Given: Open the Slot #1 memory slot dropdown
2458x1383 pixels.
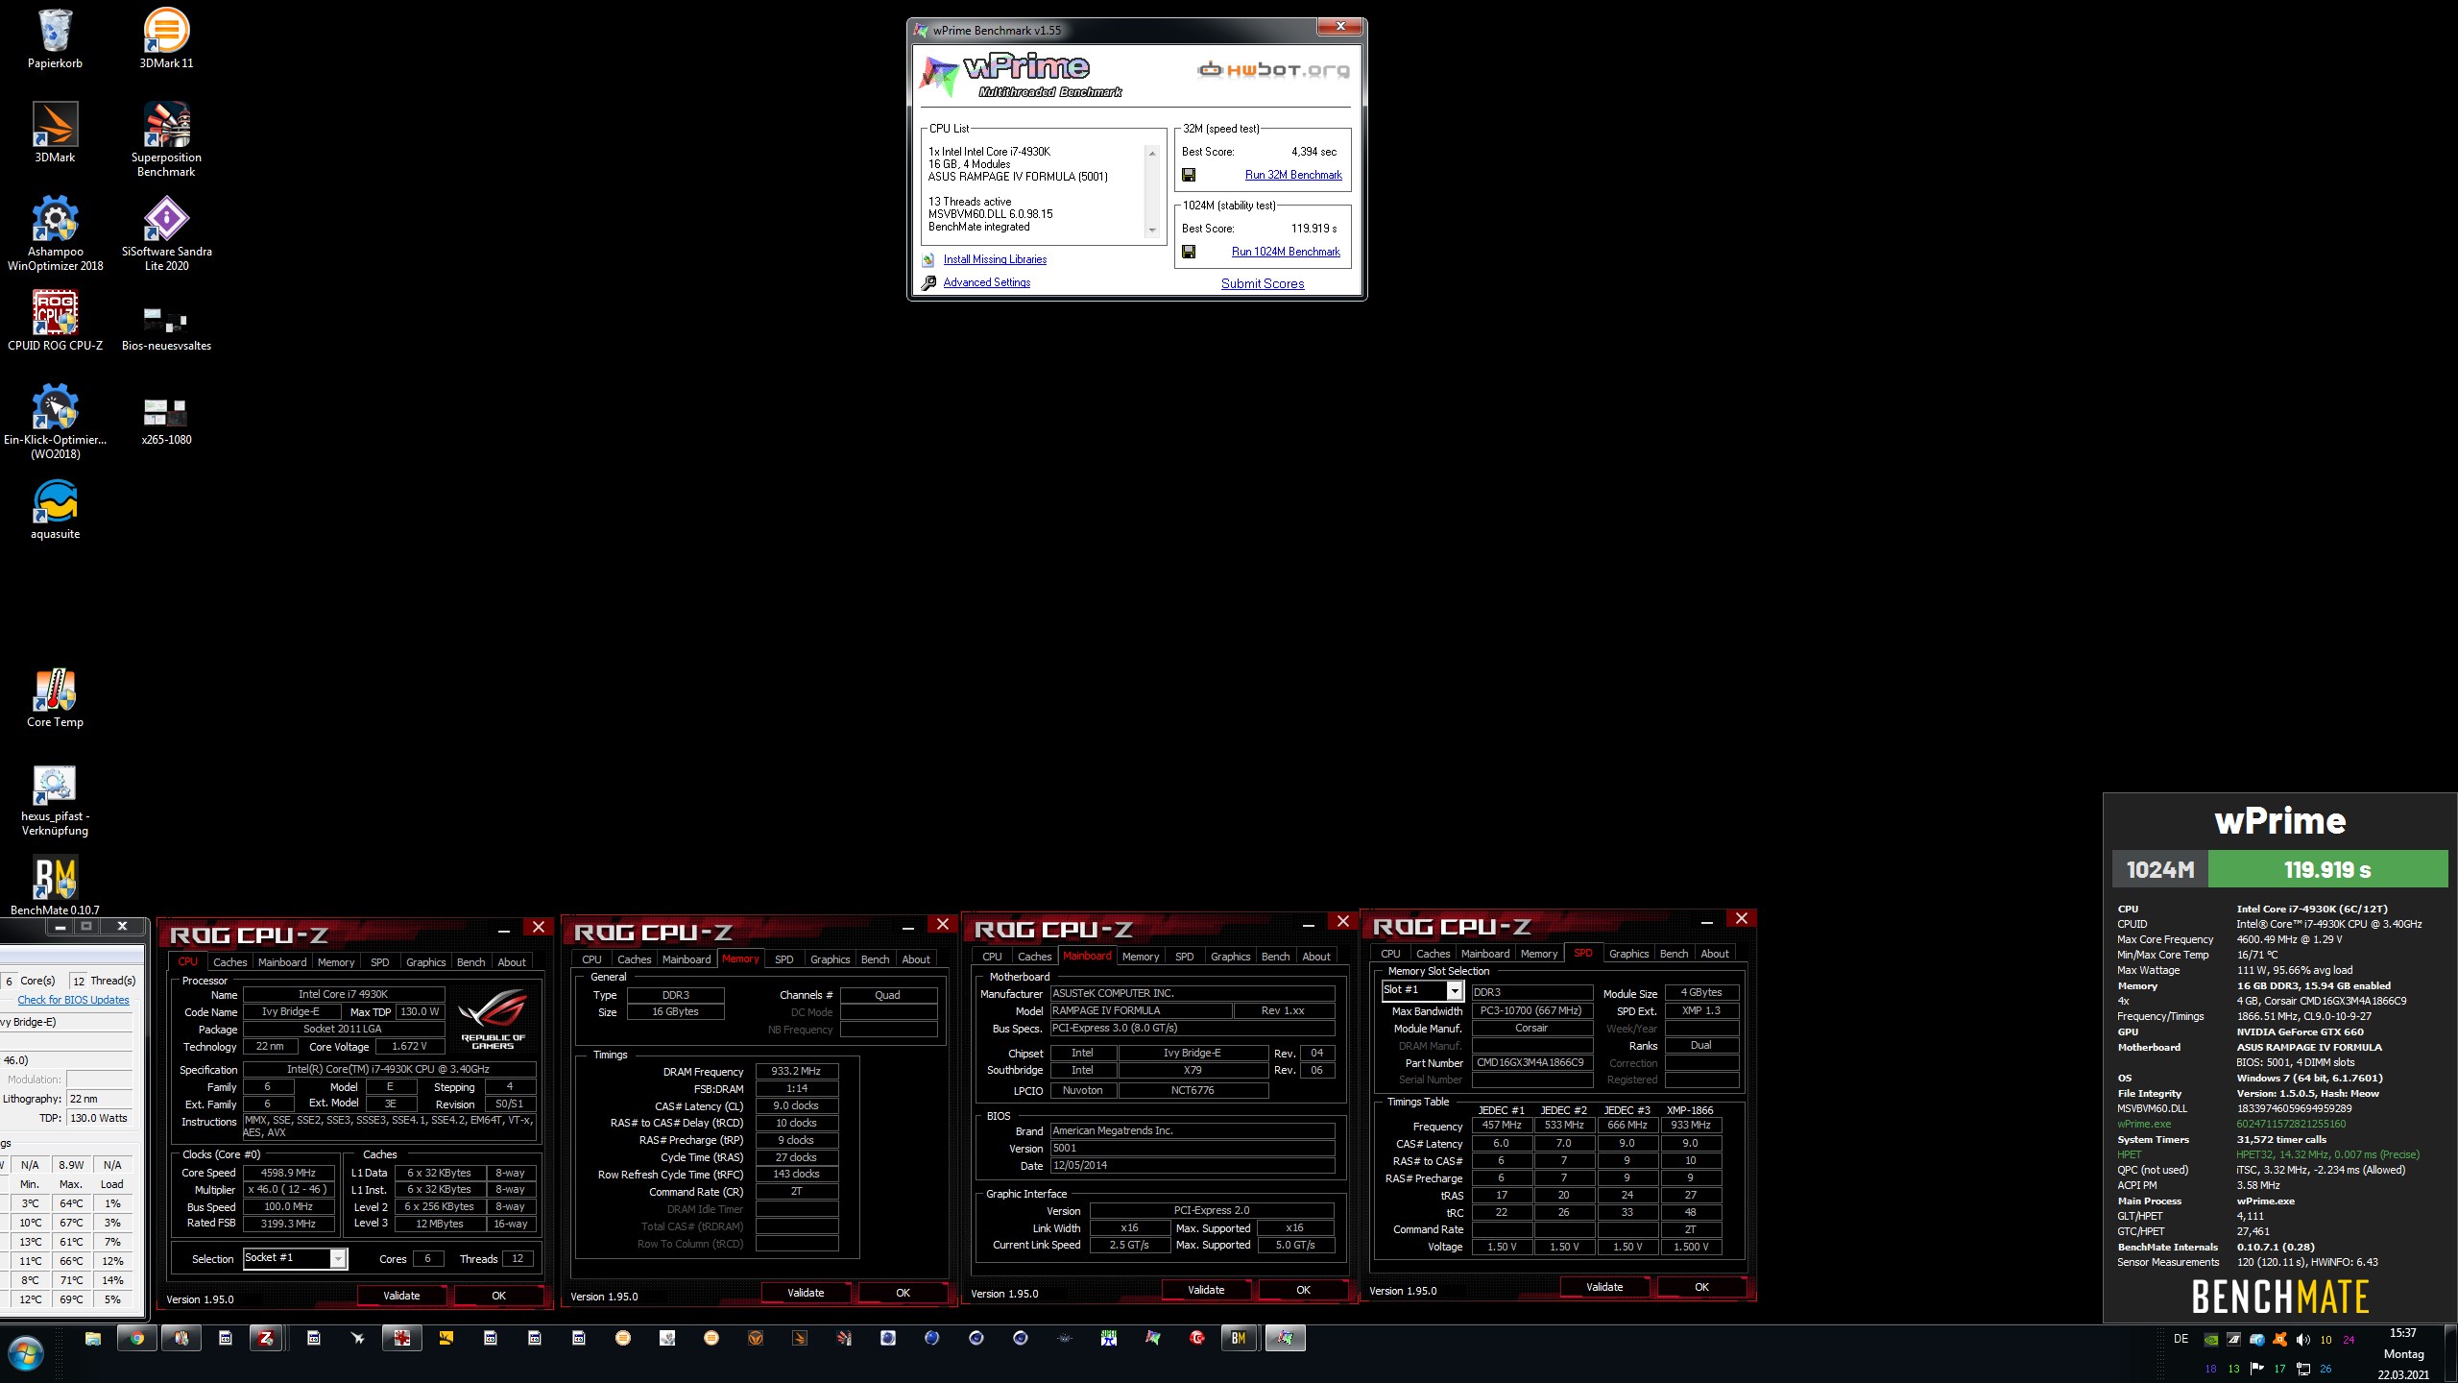Looking at the screenshot, I should [1455, 990].
